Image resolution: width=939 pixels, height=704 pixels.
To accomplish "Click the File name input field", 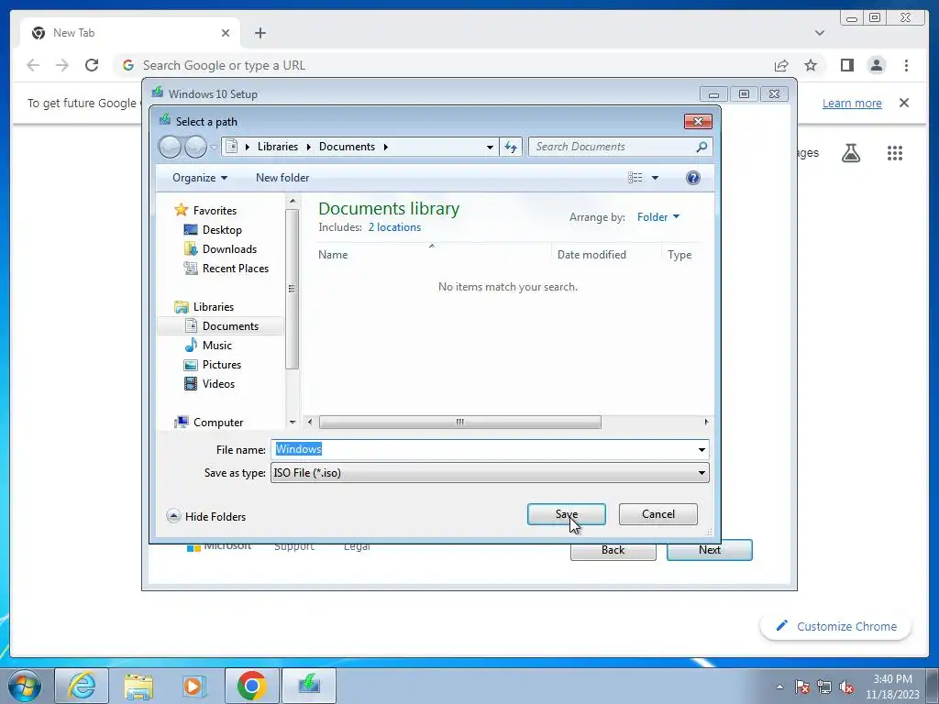I will tap(482, 449).
